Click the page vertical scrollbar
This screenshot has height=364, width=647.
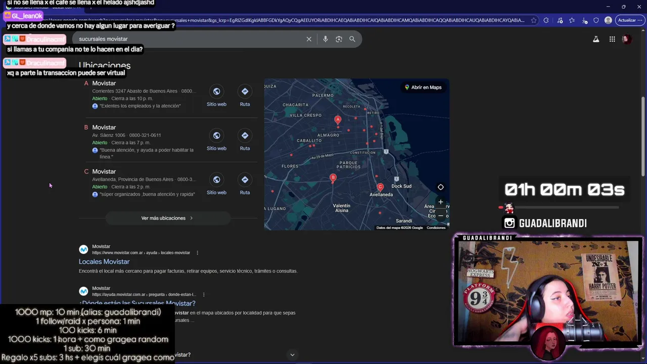pyautogui.click(x=643, y=136)
